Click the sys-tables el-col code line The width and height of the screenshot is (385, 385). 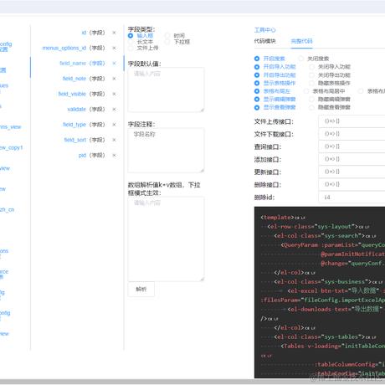[325, 337]
